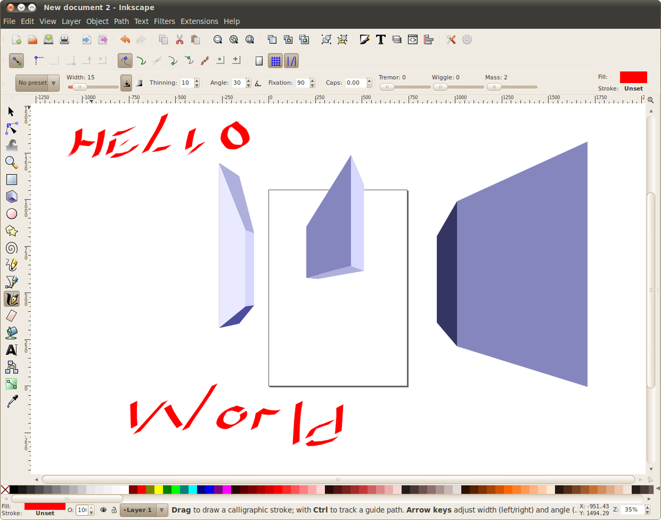The image size is (661, 520).
Task: Open the layer selector dropdown near Layer 1
Action: (161, 510)
